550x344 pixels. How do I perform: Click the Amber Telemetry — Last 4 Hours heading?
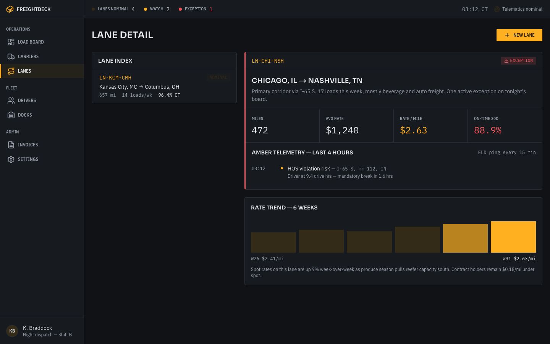point(302,153)
